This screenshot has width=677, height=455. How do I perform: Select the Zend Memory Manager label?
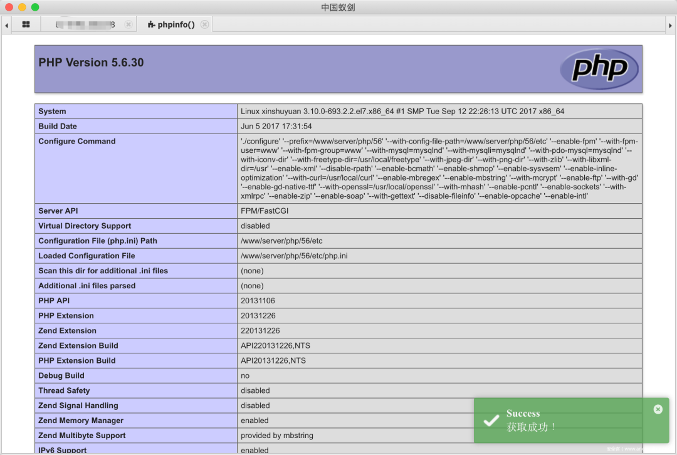[81, 421]
